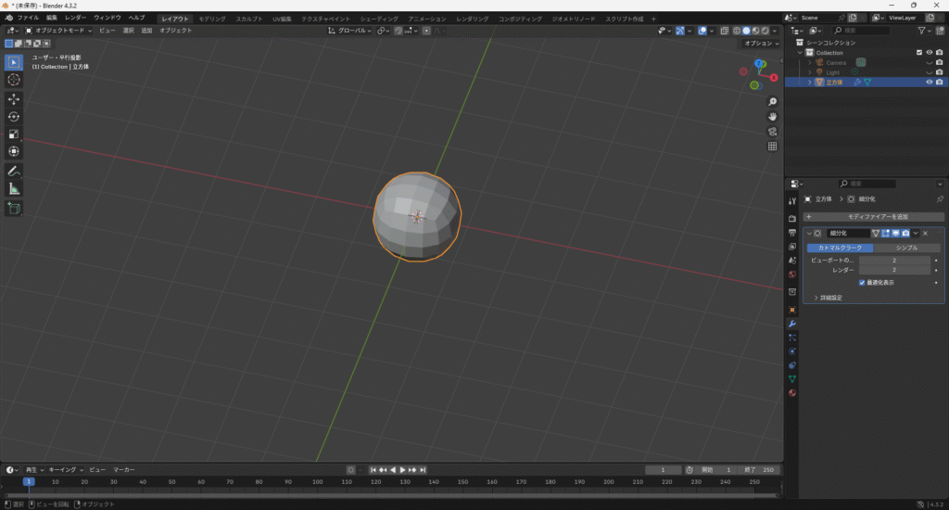949x510 pixels.
Task: Open the グローバル orientation dropdown
Action: pyautogui.click(x=349, y=31)
